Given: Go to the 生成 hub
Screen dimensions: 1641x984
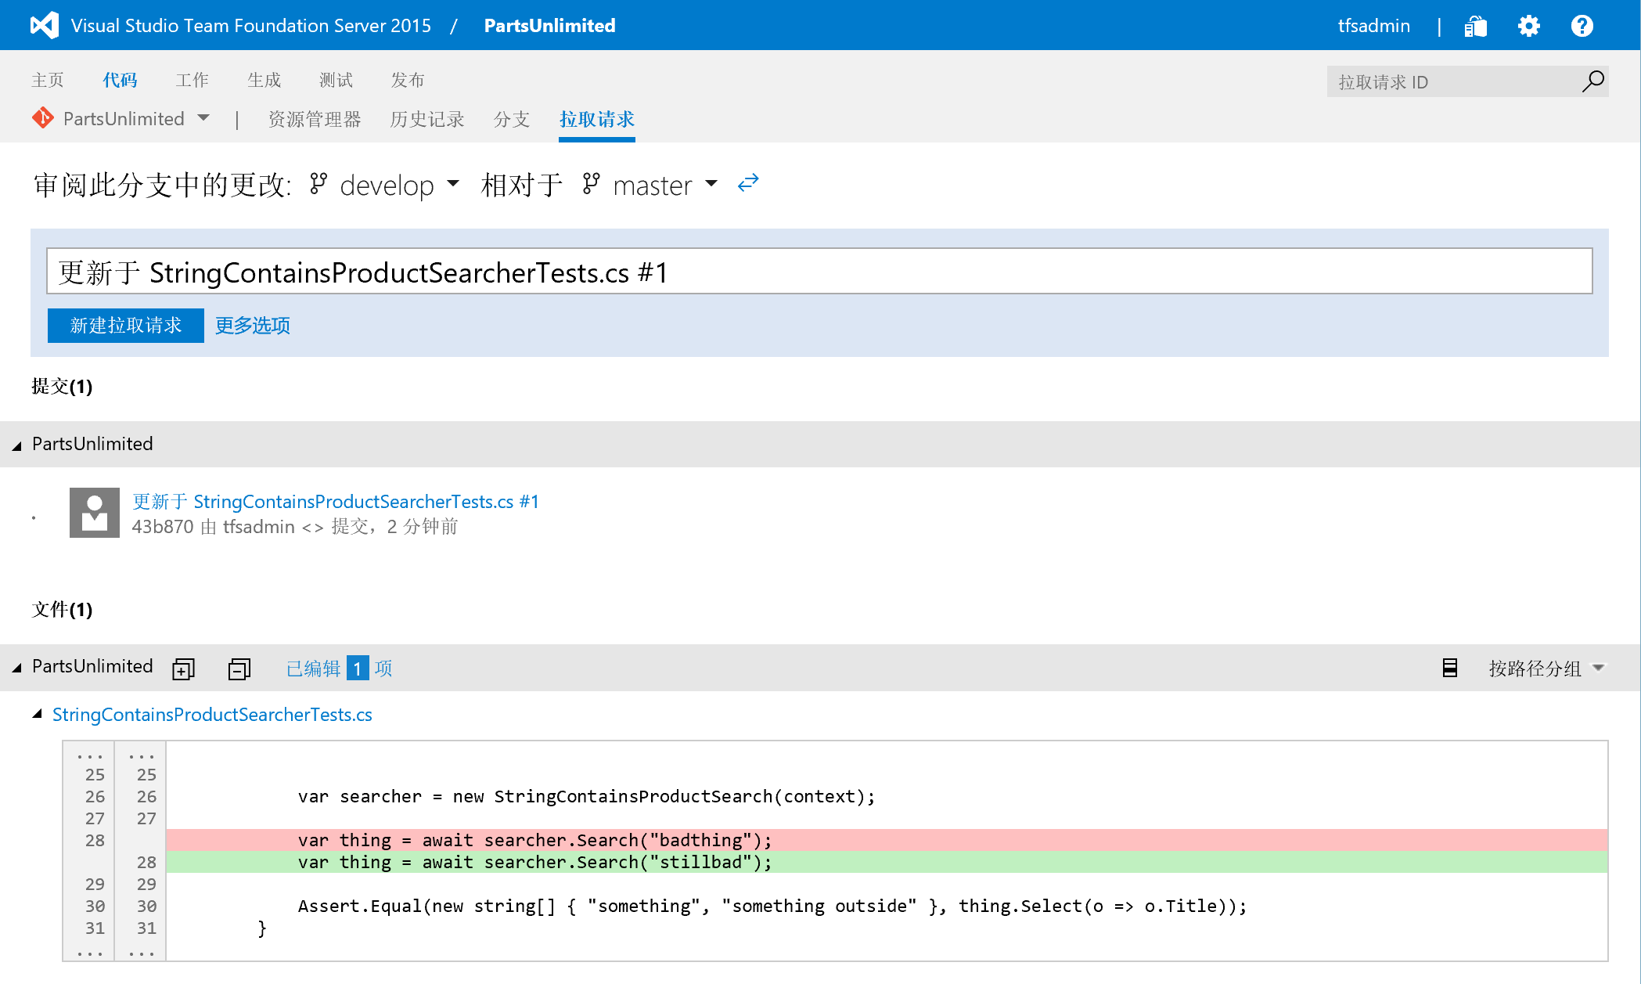Looking at the screenshot, I should pos(264,80).
